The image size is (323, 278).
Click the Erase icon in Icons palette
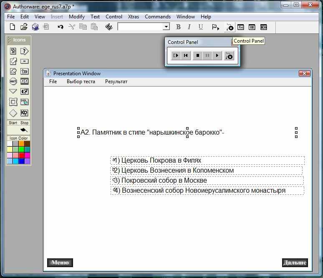[x=13, y=71]
